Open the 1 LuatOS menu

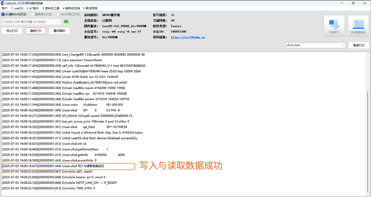coord(17,8)
